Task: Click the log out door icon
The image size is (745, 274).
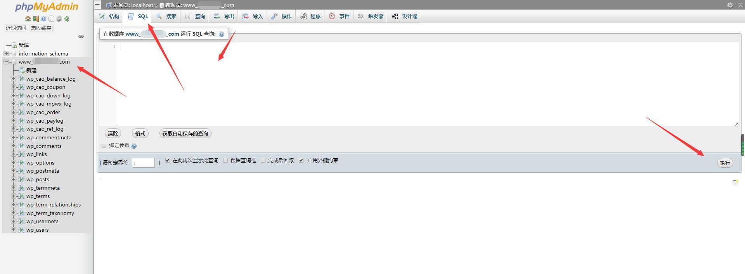Action: [36, 19]
